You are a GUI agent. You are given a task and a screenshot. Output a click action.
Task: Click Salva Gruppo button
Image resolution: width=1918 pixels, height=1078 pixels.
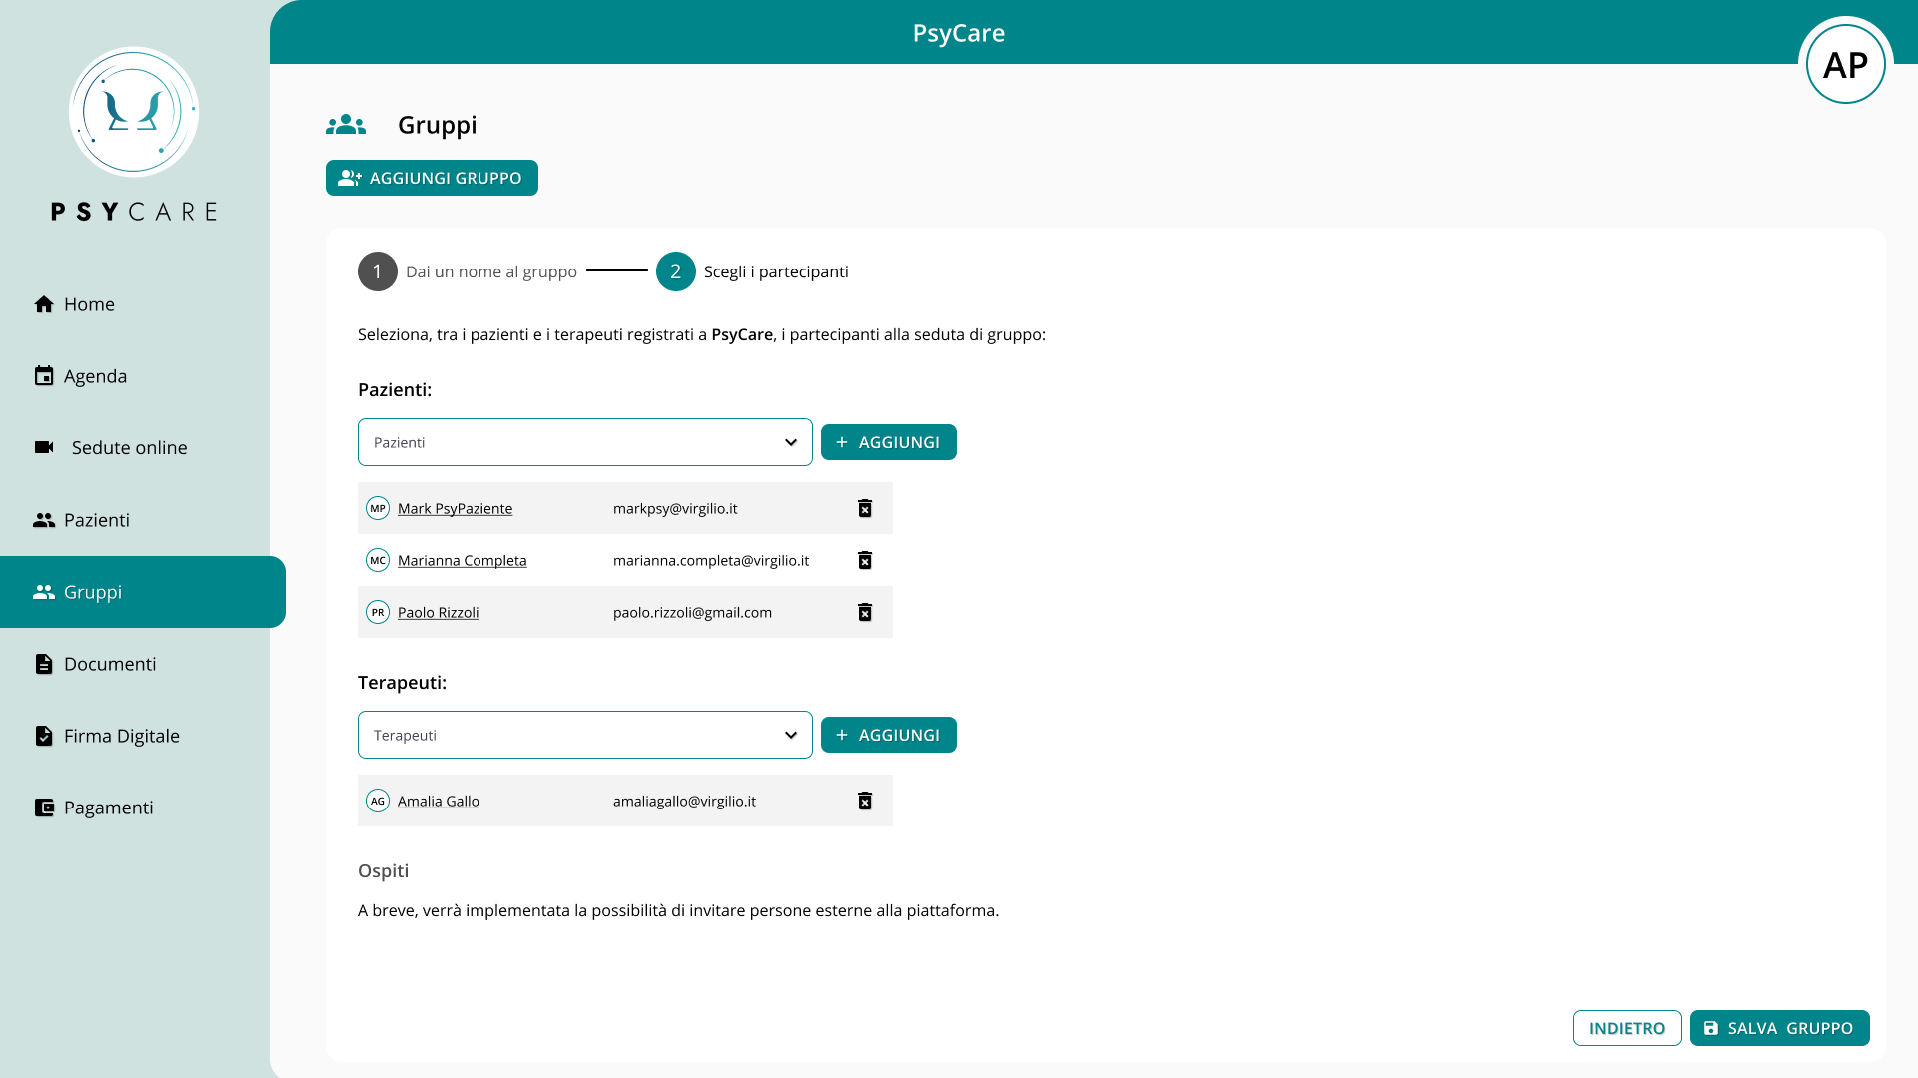point(1780,1028)
